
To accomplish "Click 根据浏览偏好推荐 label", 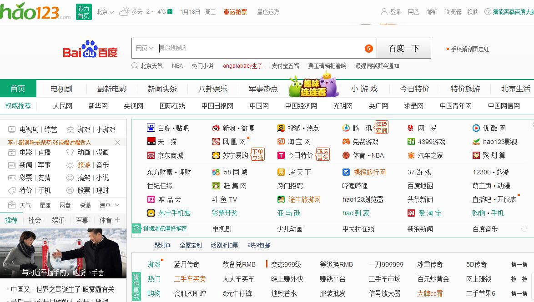I will point(165,228).
